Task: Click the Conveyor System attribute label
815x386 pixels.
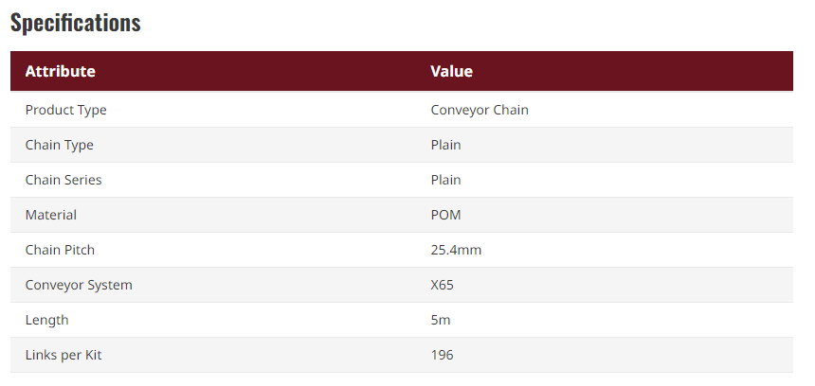Action: pos(79,285)
